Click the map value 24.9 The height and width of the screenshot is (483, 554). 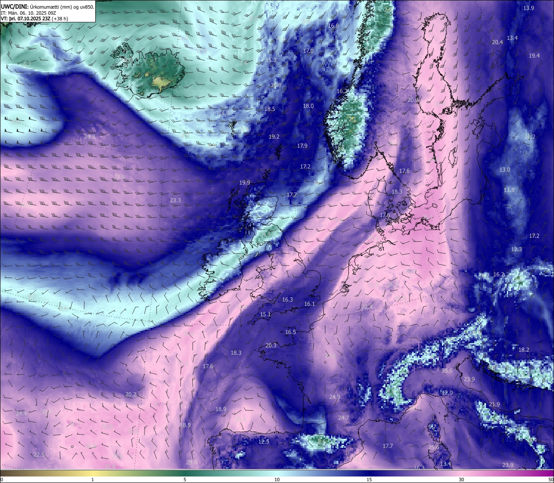pos(335,397)
